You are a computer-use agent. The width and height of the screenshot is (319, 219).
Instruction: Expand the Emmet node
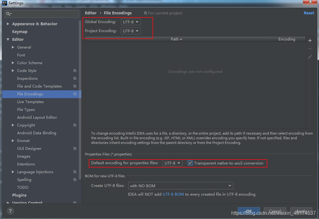click(x=13, y=140)
